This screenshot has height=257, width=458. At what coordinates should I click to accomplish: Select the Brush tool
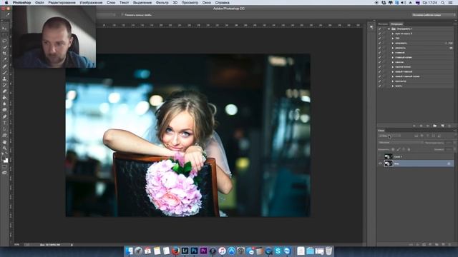[x=4, y=72]
